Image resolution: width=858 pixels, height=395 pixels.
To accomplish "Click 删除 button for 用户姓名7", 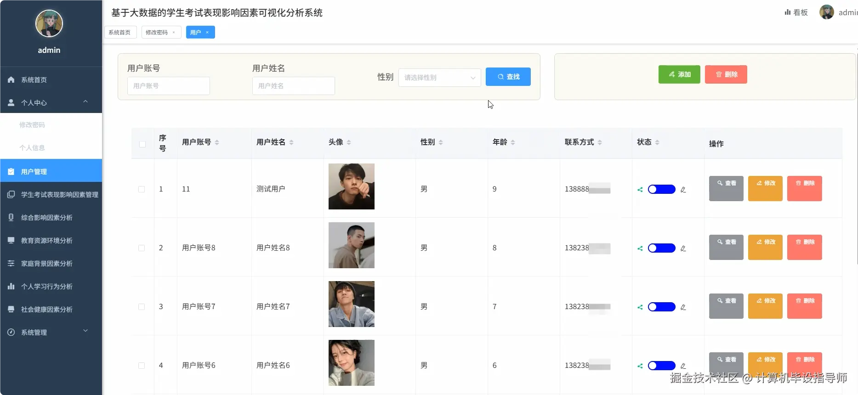I will point(804,306).
